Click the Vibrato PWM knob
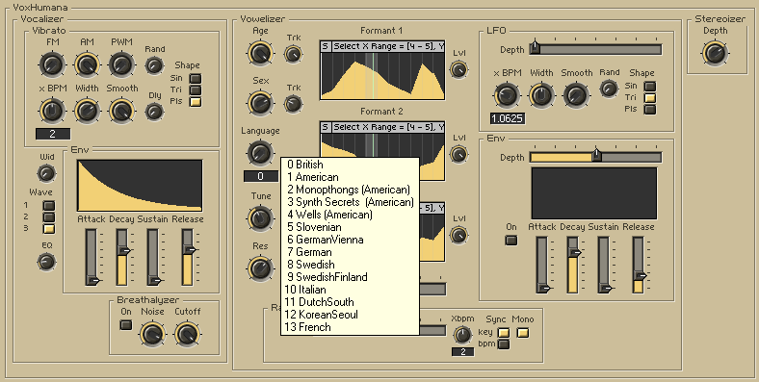 (x=121, y=64)
